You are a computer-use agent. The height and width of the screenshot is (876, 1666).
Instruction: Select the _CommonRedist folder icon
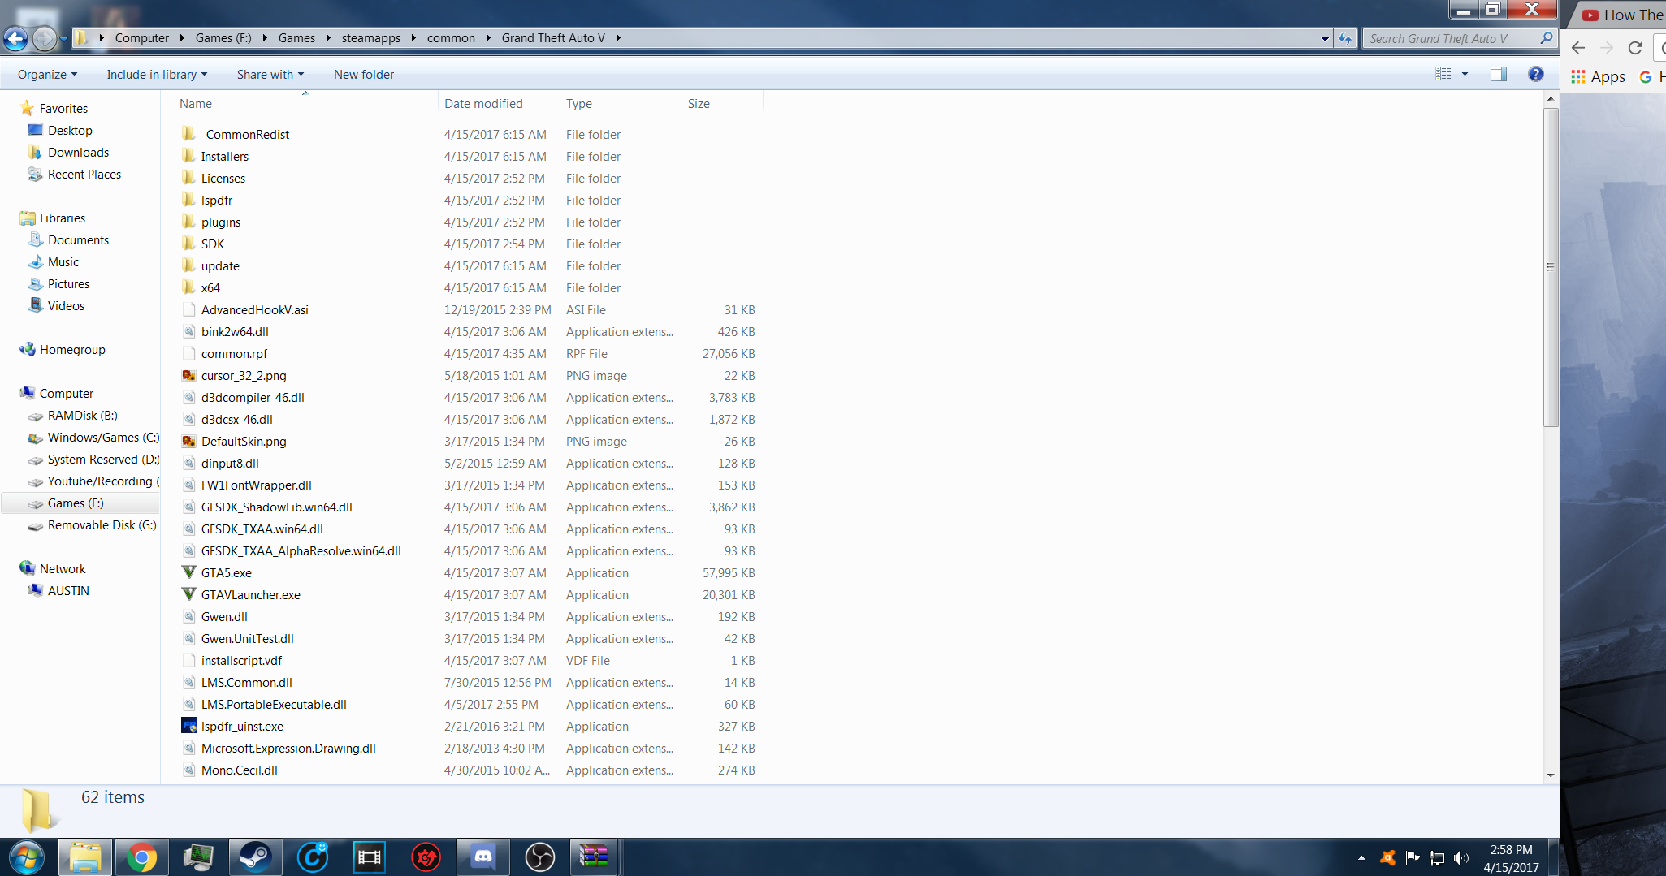[188, 134]
